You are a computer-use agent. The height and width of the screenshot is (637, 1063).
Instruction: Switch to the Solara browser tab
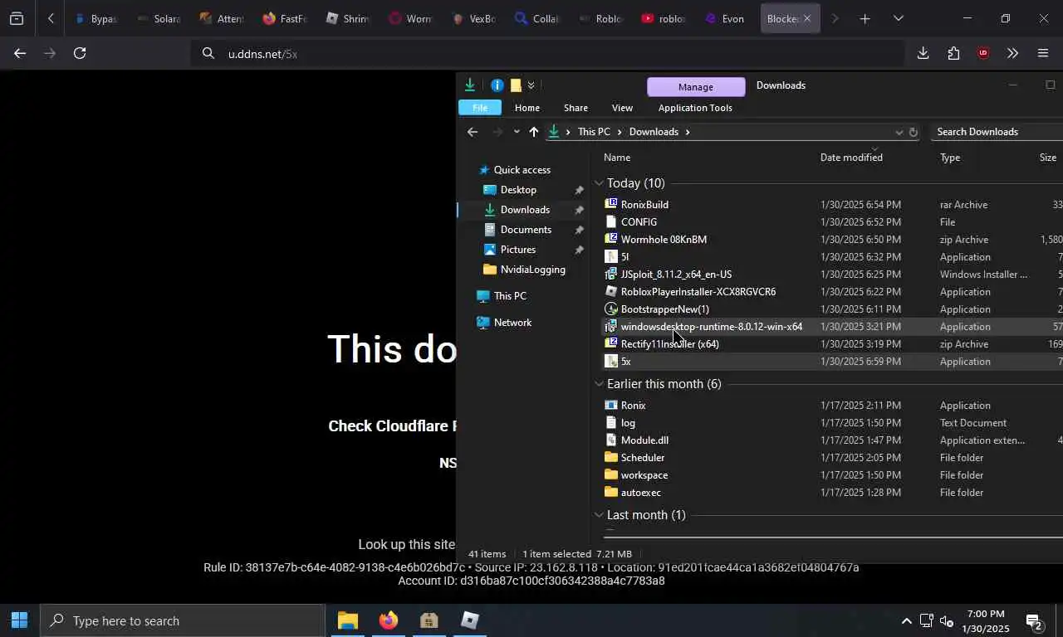click(159, 18)
